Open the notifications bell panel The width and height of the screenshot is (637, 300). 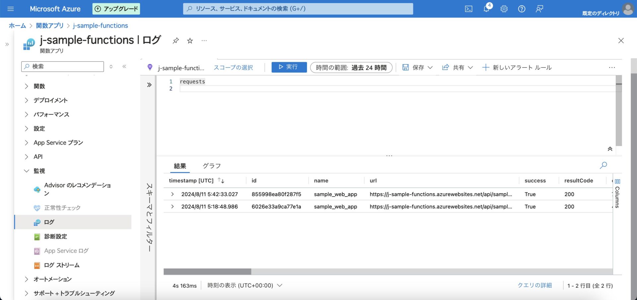point(486,9)
